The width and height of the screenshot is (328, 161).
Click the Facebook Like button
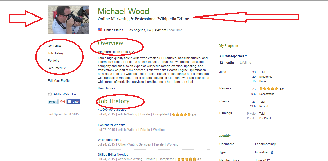(x=74, y=102)
